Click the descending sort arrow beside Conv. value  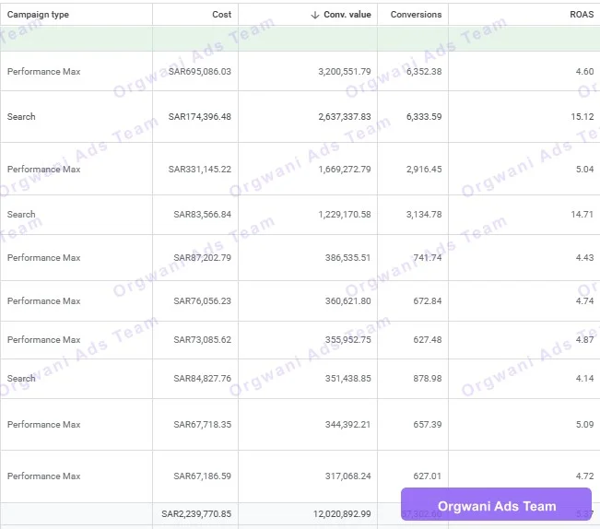[315, 15]
